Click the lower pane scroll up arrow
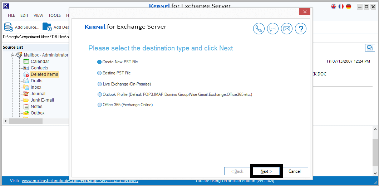Viewport: 379px width, 186px height. [x=375, y=129]
